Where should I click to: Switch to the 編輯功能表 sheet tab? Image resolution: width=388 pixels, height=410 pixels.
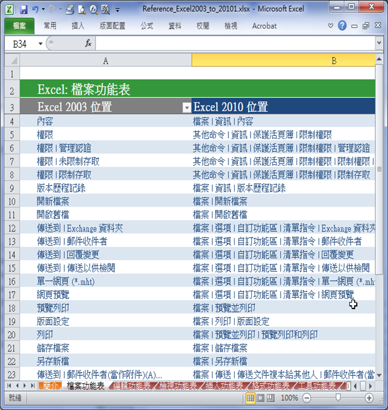[132, 386]
